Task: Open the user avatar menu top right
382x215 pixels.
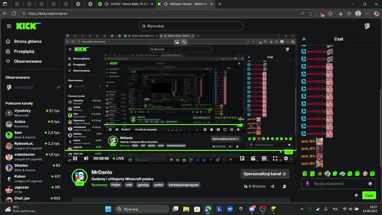Action: pos(367,26)
